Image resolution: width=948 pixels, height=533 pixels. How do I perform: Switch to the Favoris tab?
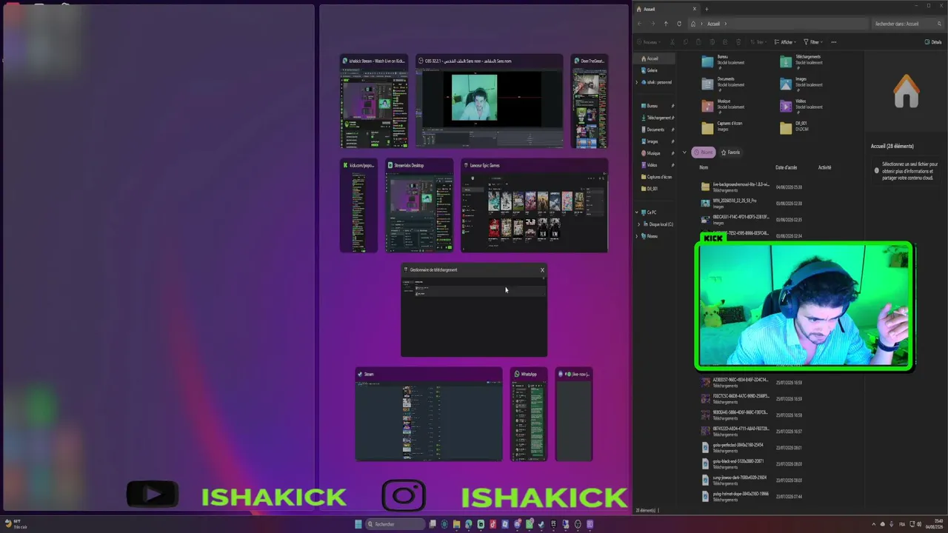click(731, 152)
